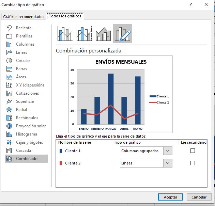The image size is (215, 206).
Task: Expand chart type dropdown for Cliente 1
Action: tap(167, 151)
